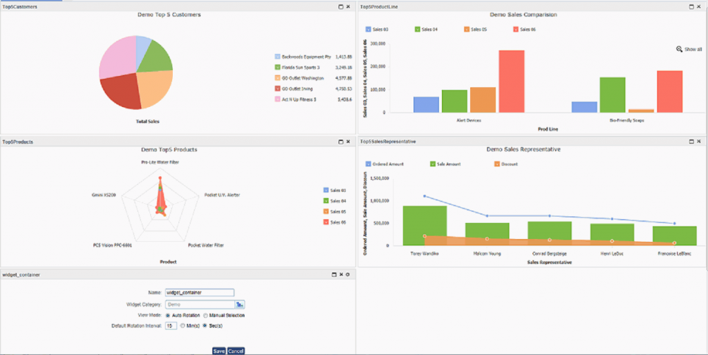Click the 'Malcom Young' axis label
708x355 pixels.
(x=487, y=253)
